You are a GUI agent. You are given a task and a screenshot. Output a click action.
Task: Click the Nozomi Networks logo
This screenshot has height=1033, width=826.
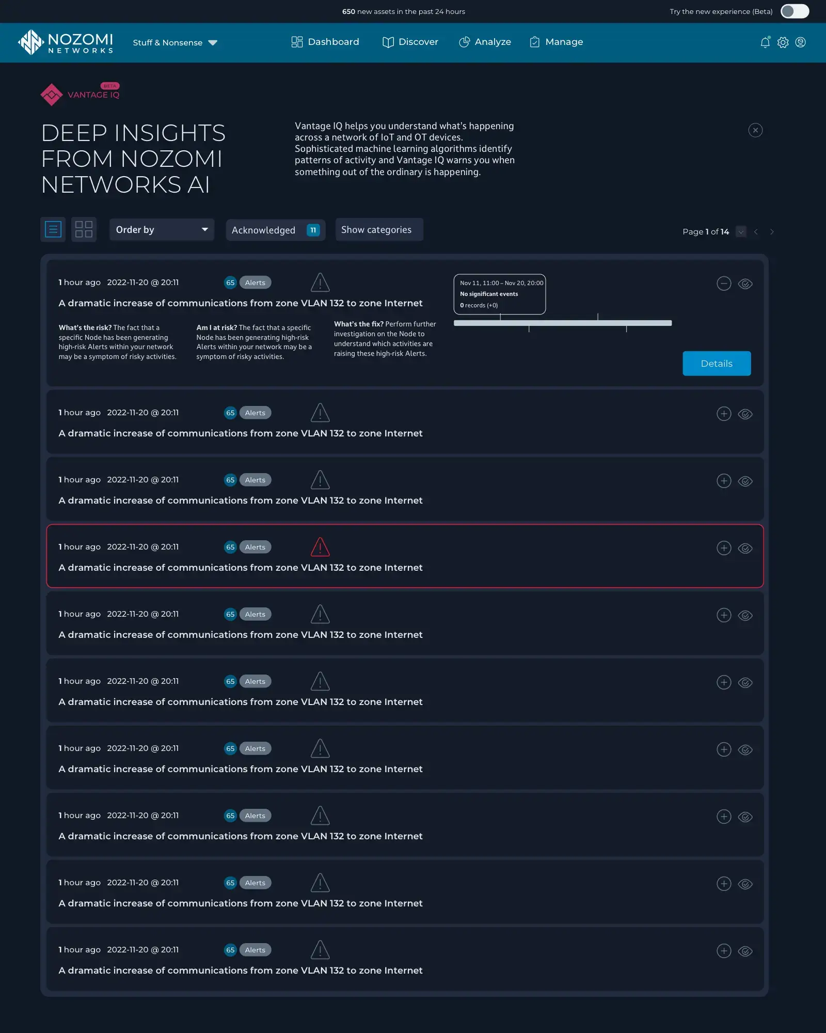point(66,42)
